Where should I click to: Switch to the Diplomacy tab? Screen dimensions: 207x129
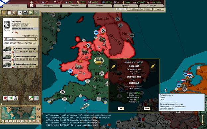pyautogui.click(x=125, y=6)
